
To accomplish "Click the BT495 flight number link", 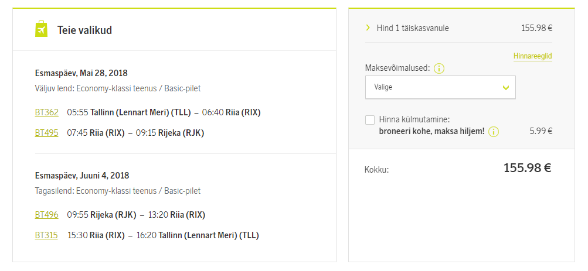I will click(47, 133).
